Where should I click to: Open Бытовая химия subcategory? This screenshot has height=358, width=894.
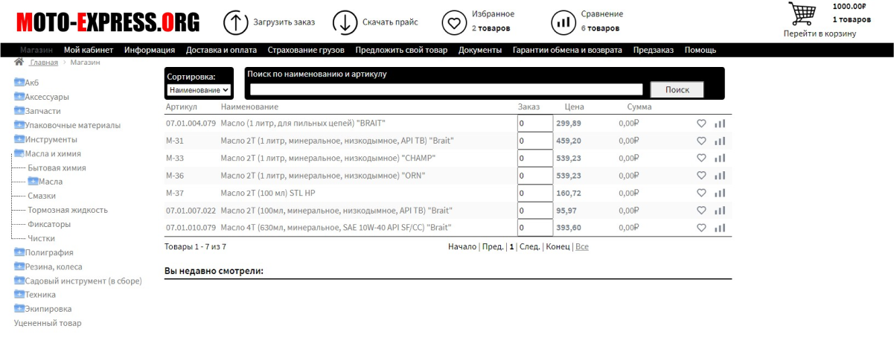[x=57, y=167]
